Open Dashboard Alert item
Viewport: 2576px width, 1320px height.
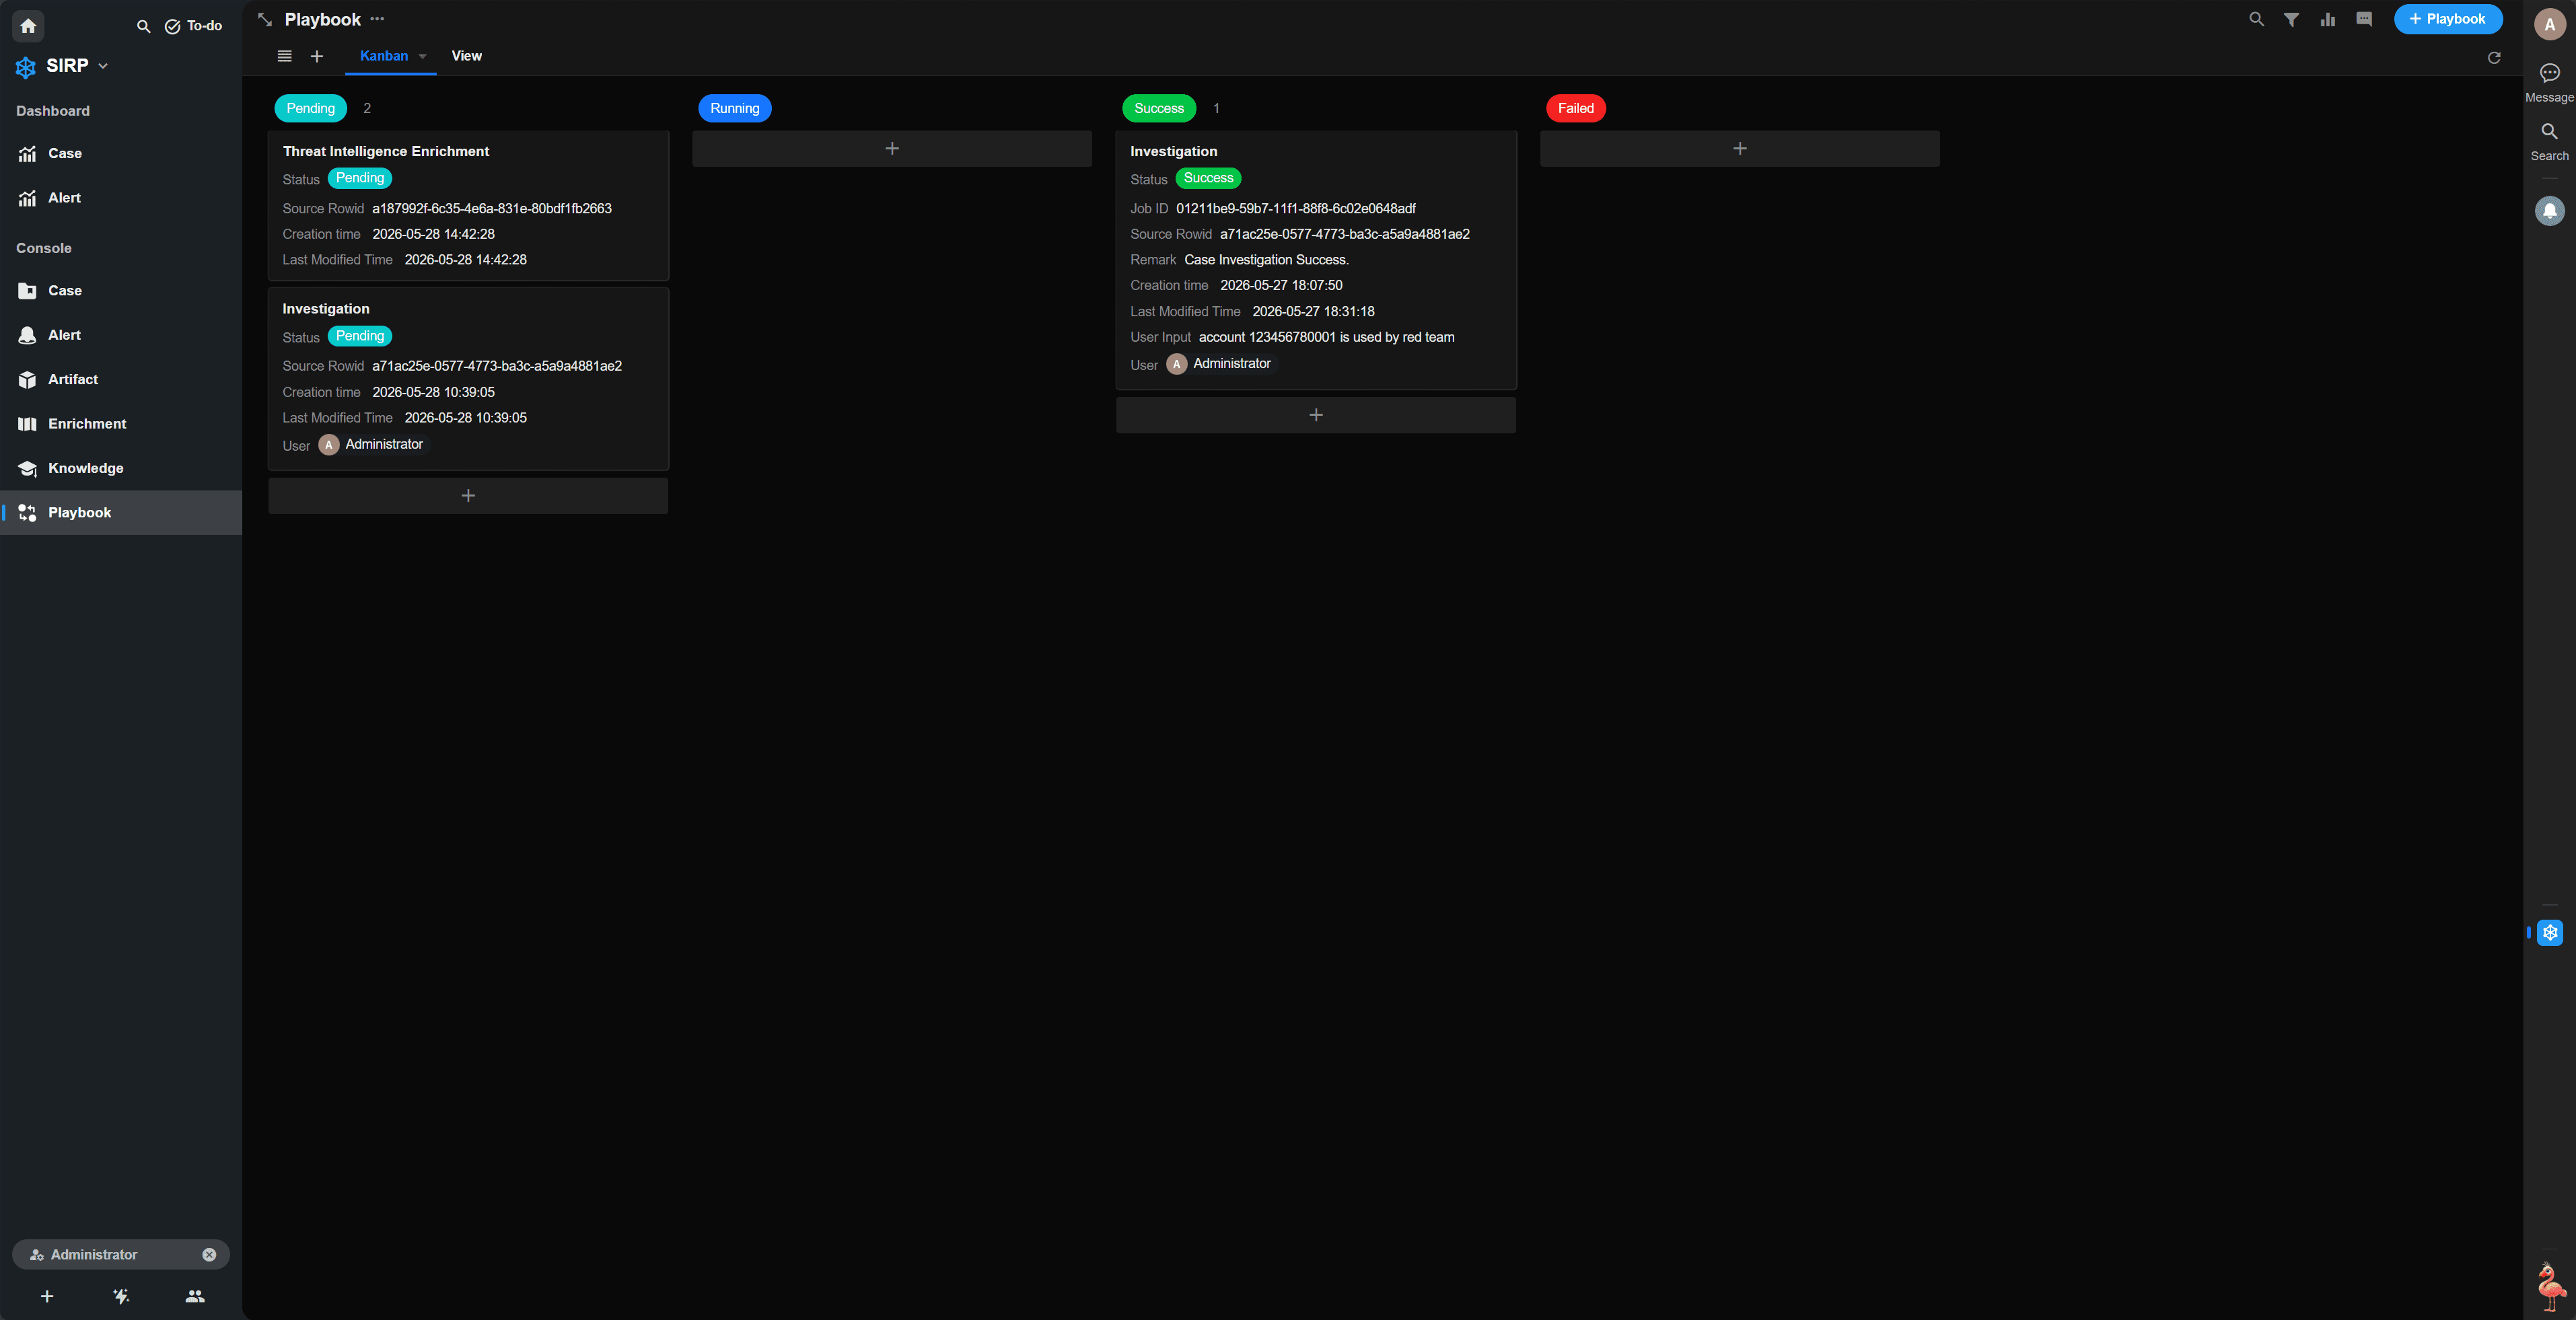click(x=121, y=198)
